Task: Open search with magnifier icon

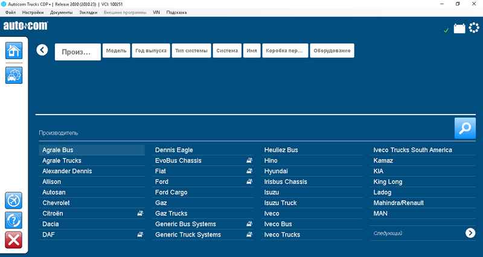Action: [x=465, y=128]
